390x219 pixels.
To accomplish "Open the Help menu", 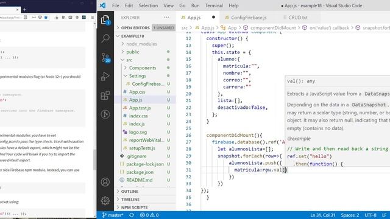I will (233, 5).
